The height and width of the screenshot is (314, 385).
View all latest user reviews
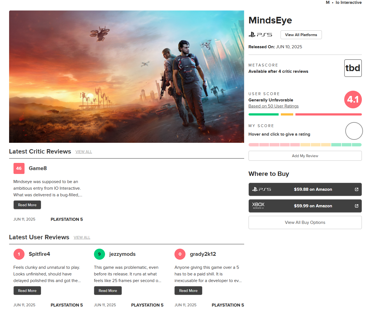(x=82, y=238)
